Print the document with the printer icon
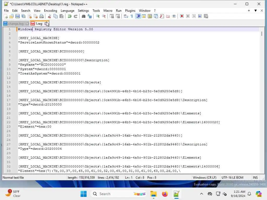Viewport: 267px width, 200px height. click(x=41, y=16)
